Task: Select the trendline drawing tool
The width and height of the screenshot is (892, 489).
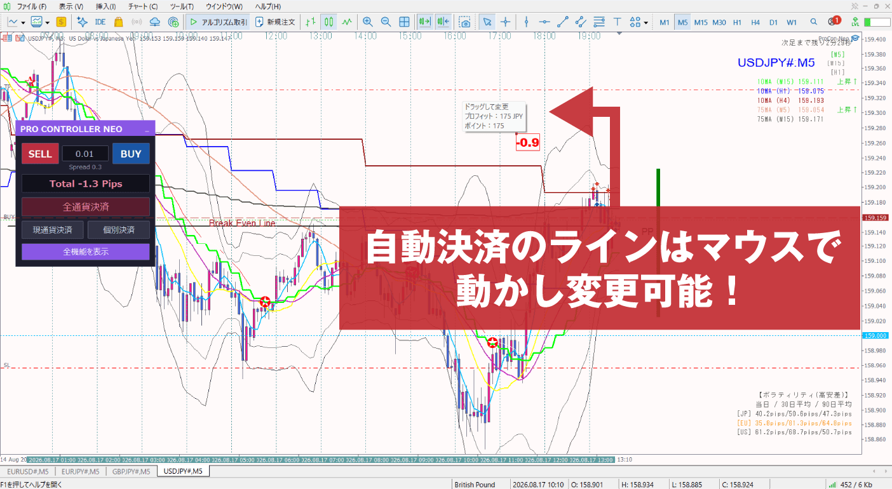Action: point(563,22)
